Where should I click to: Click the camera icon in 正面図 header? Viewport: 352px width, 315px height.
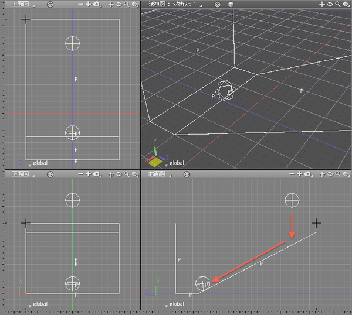(x=97, y=174)
